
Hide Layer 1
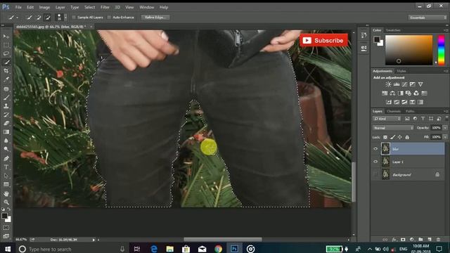pos(375,162)
